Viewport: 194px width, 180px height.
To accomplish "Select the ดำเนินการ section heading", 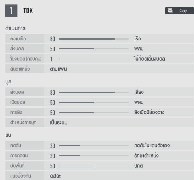I will click(15, 28).
